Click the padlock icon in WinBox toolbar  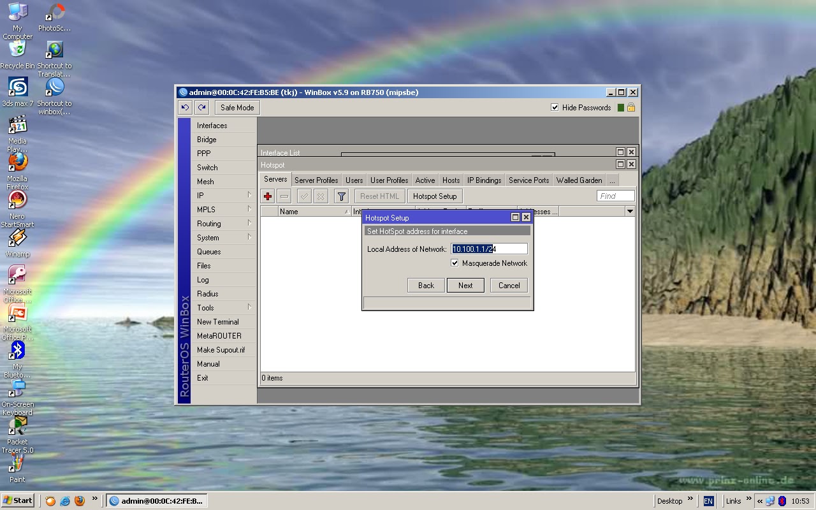coord(630,108)
